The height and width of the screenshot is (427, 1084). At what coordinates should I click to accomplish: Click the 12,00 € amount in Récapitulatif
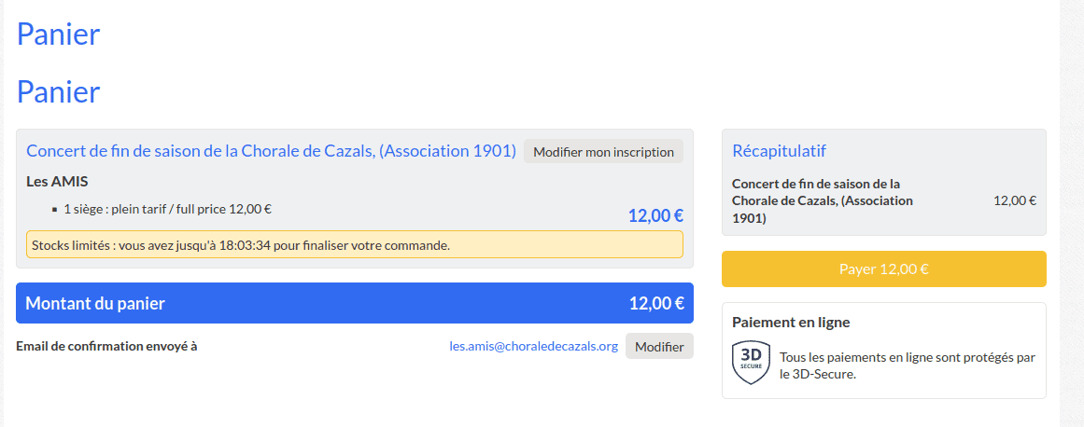[x=1014, y=200]
